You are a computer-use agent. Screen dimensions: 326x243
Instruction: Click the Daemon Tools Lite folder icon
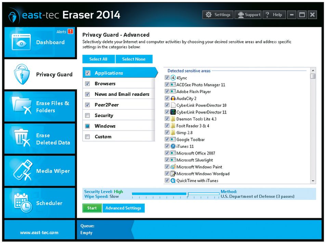[x=173, y=119]
